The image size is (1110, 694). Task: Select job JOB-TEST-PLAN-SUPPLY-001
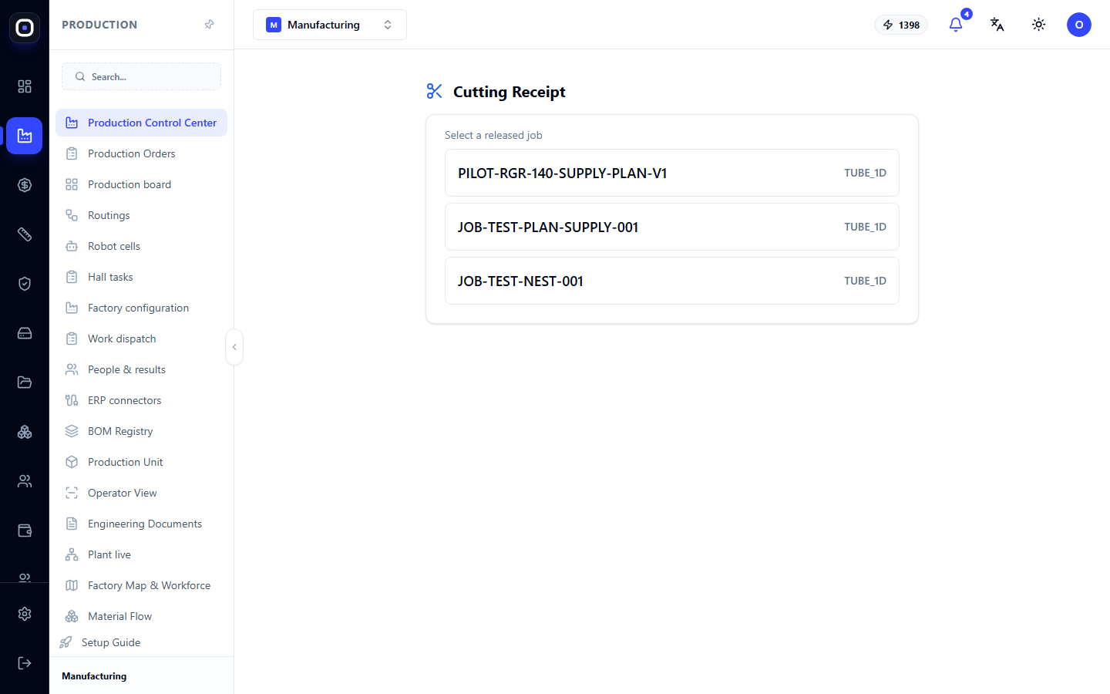click(x=672, y=227)
